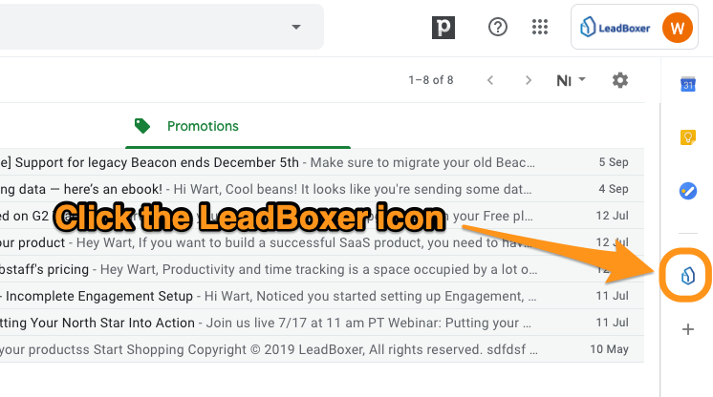The width and height of the screenshot is (713, 397).
Task: Go to the next page of emails
Action: [528, 80]
